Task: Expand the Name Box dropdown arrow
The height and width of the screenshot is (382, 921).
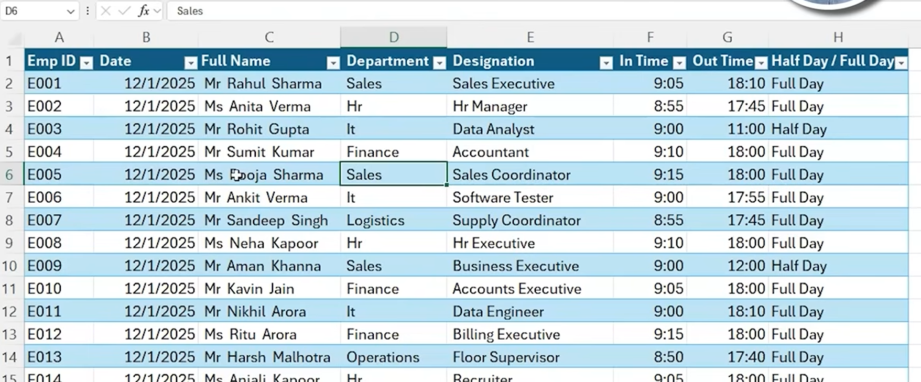Action: click(70, 11)
